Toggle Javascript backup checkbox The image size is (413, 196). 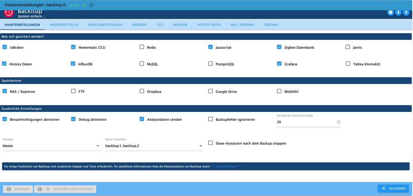pos(211,47)
